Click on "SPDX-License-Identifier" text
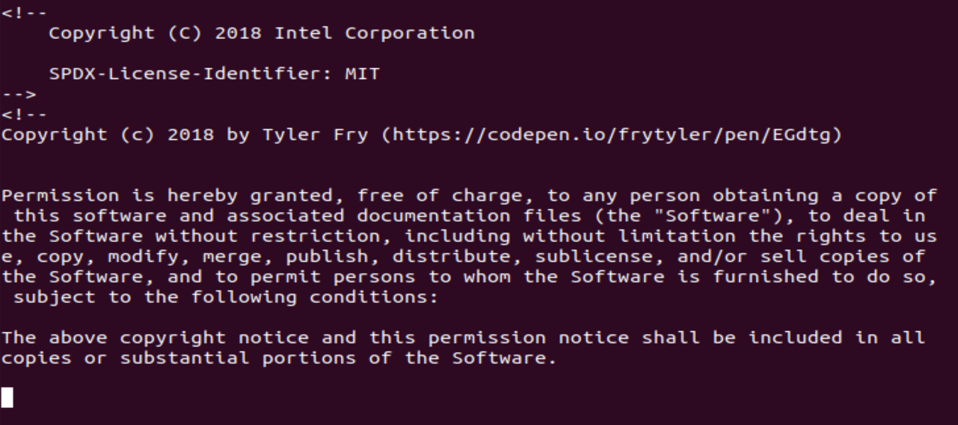The height and width of the screenshot is (425, 958). click(185, 74)
